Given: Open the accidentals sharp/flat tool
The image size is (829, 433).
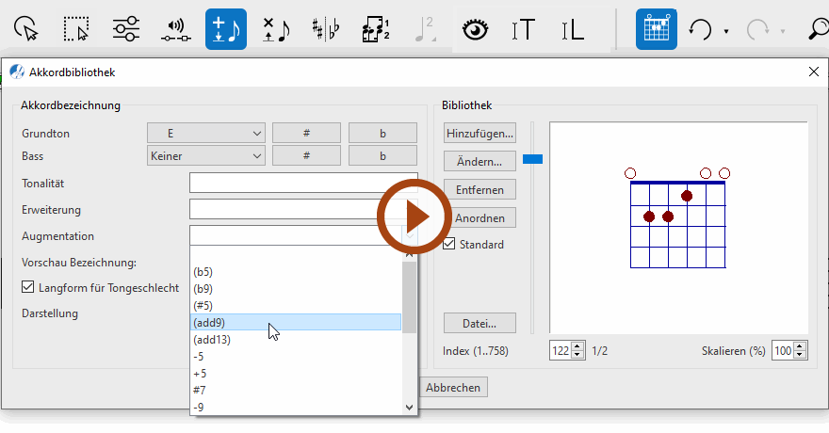Looking at the screenshot, I should [326, 29].
